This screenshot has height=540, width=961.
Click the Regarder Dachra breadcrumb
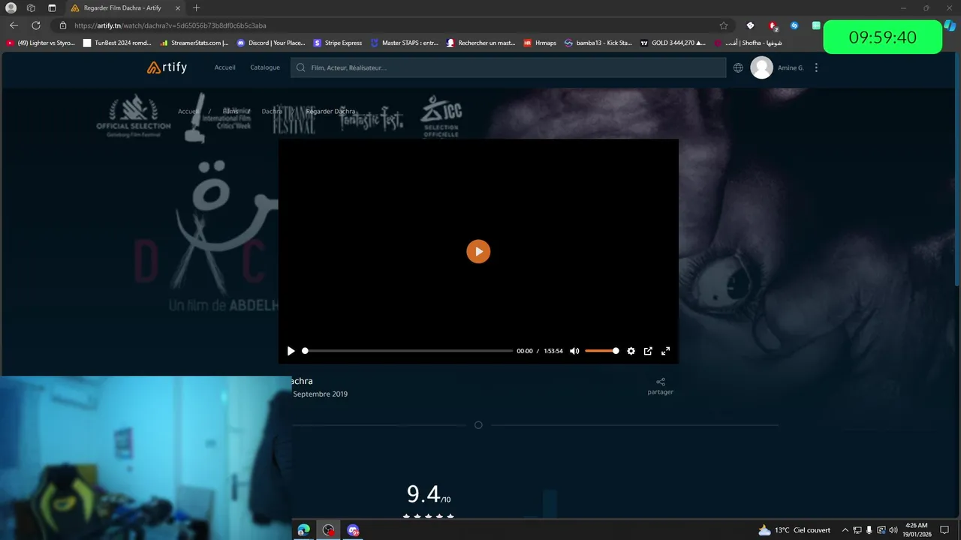(330, 111)
